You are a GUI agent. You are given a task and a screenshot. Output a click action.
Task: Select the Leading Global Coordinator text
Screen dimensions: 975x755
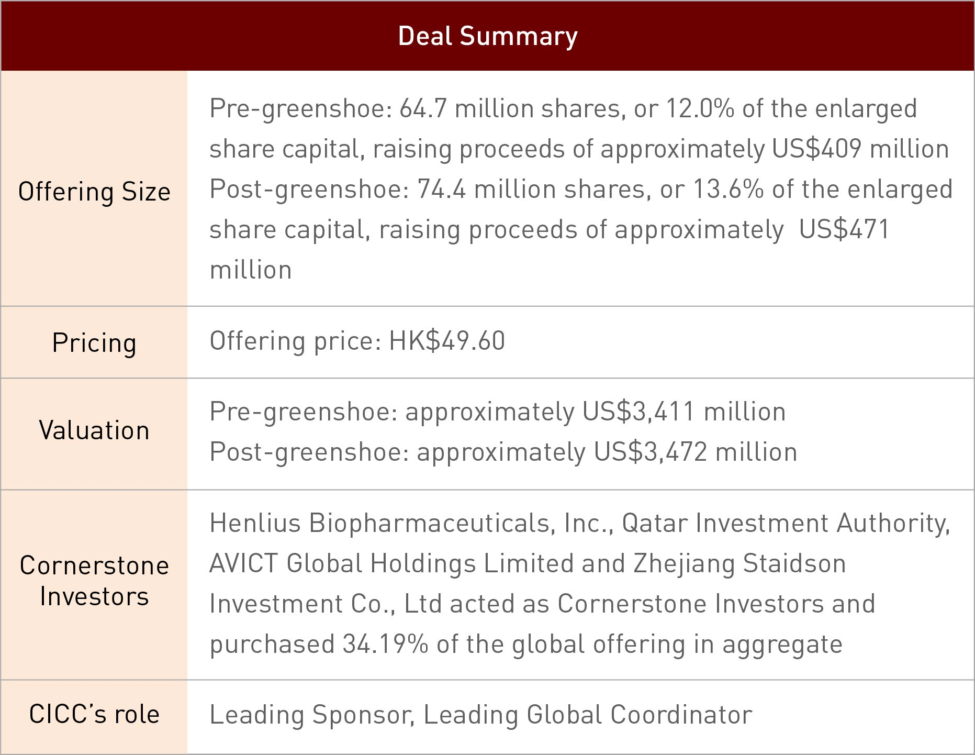(587, 715)
